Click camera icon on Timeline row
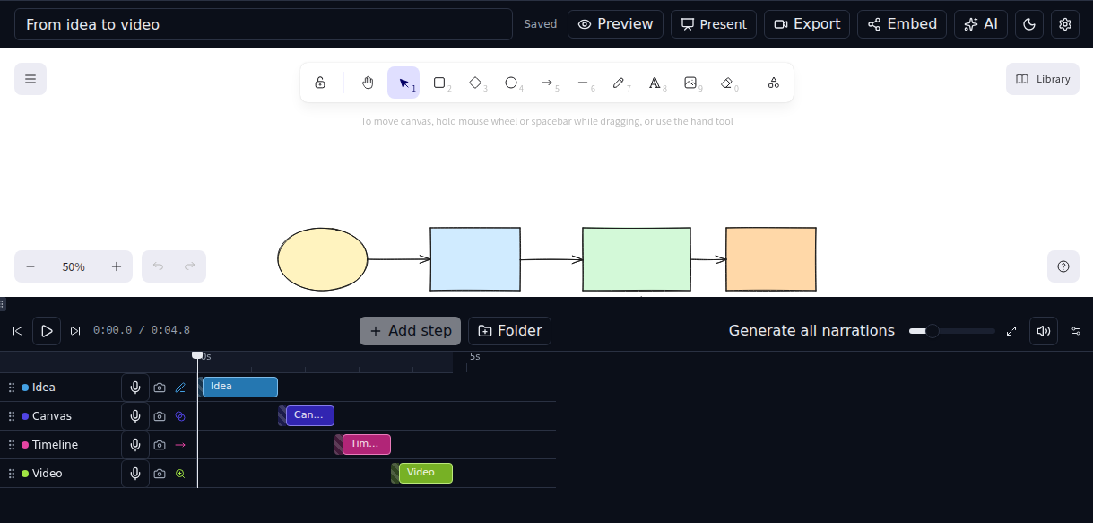 pyautogui.click(x=160, y=445)
